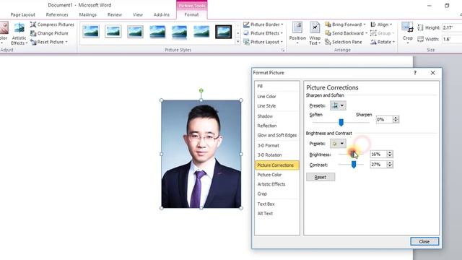The height and width of the screenshot is (260, 462).
Task: Click the Reset button in dialog
Action: coord(321,177)
